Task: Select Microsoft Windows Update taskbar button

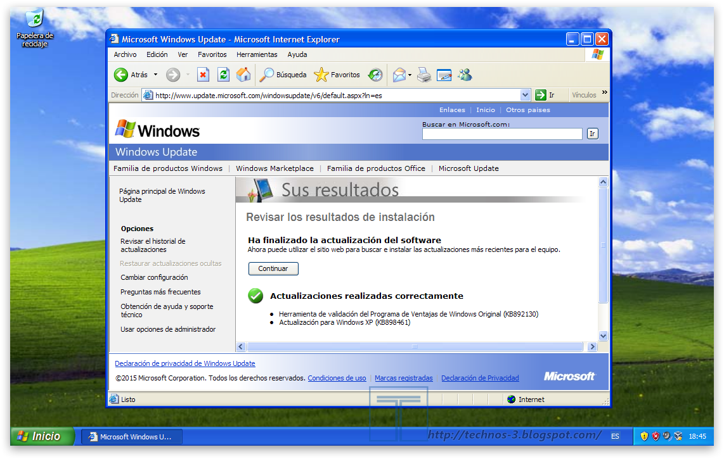Action: coord(132,436)
